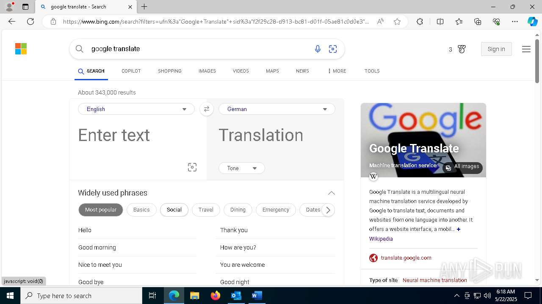Click the search magnifier icon in search box

[x=79, y=49]
